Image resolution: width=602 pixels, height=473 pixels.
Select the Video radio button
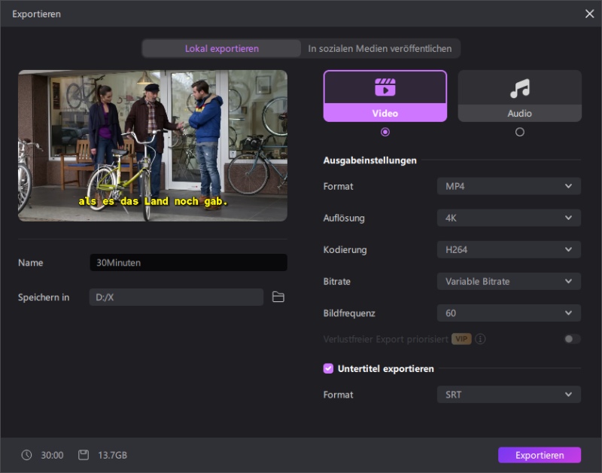[385, 132]
